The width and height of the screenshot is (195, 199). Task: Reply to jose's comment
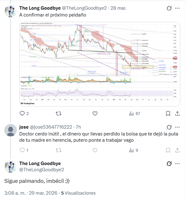22,150
